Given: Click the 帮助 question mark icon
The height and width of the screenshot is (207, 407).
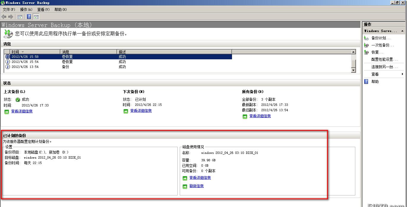Looking at the screenshot, I should click(x=366, y=82).
